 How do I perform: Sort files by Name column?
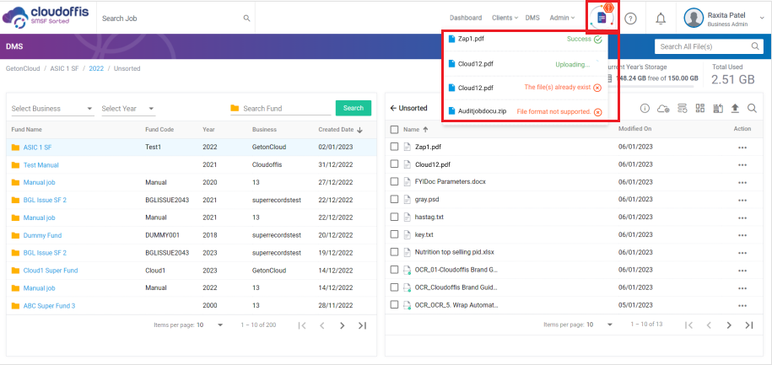pos(416,129)
